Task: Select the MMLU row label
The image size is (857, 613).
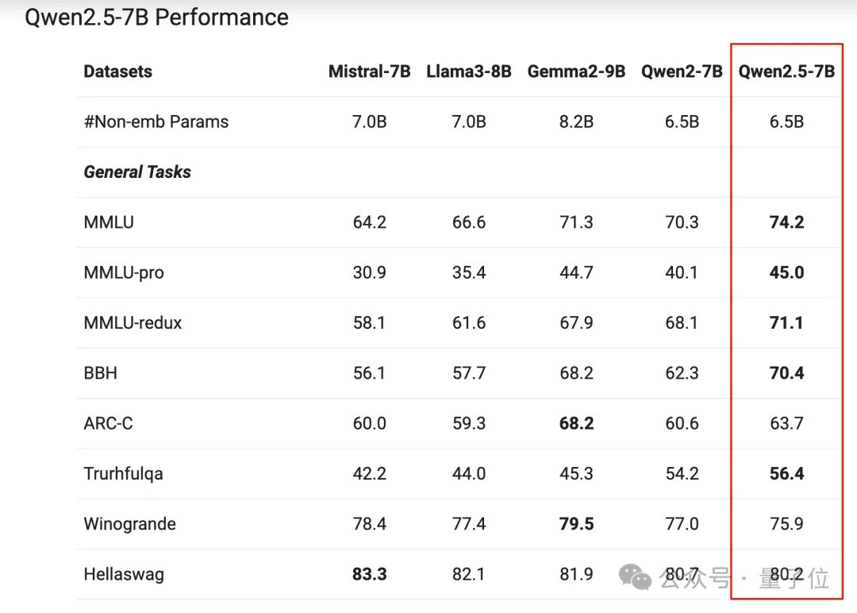Action: tap(109, 222)
